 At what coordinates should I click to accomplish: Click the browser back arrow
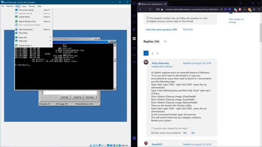pyautogui.click(x=140, y=9)
